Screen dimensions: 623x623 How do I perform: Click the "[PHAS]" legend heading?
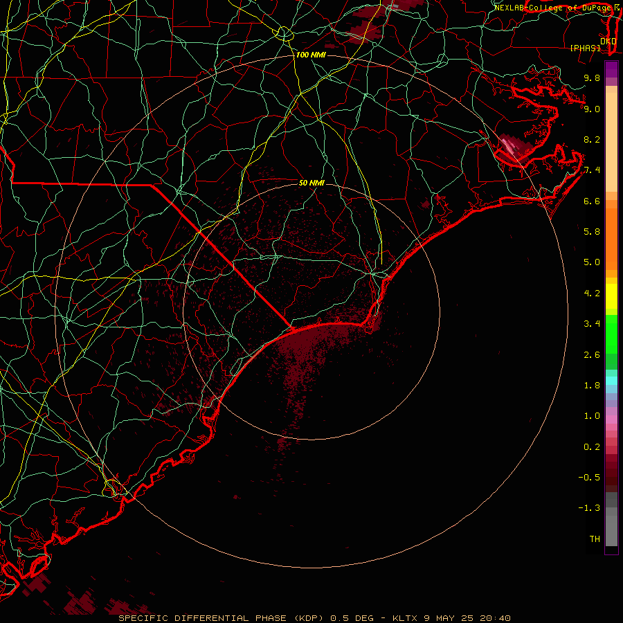585,48
